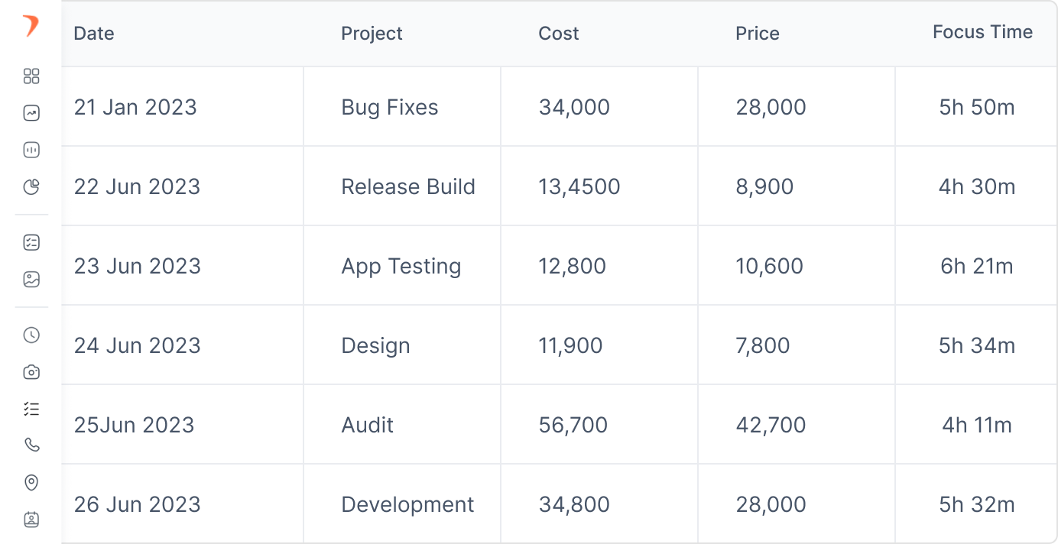This screenshot has height=544, width=1058.
Task: Click the 56,700 cost value
Action: click(573, 425)
